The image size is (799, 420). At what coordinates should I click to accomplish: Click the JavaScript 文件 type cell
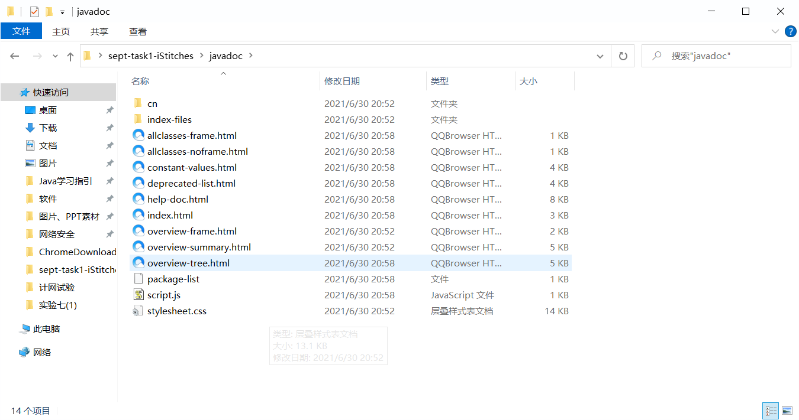462,295
